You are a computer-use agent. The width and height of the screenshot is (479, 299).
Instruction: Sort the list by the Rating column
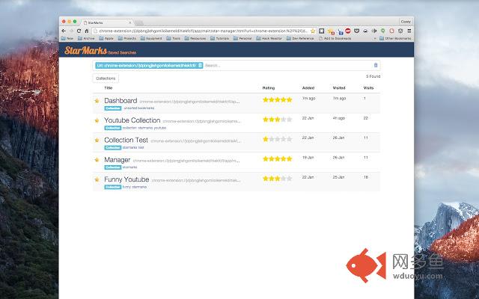point(269,88)
